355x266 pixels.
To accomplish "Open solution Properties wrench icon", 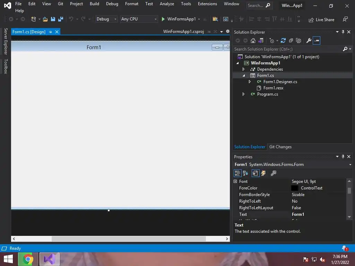I will (x=309, y=41).
